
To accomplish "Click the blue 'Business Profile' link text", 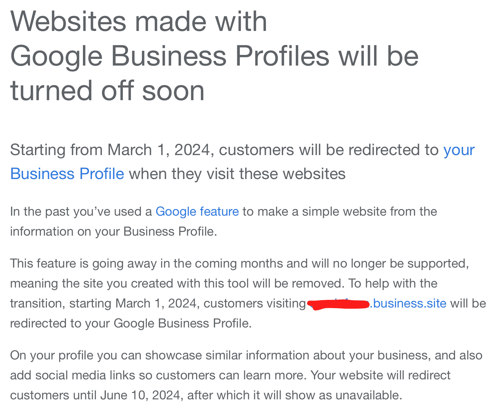I will pyautogui.click(x=67, y=174).
